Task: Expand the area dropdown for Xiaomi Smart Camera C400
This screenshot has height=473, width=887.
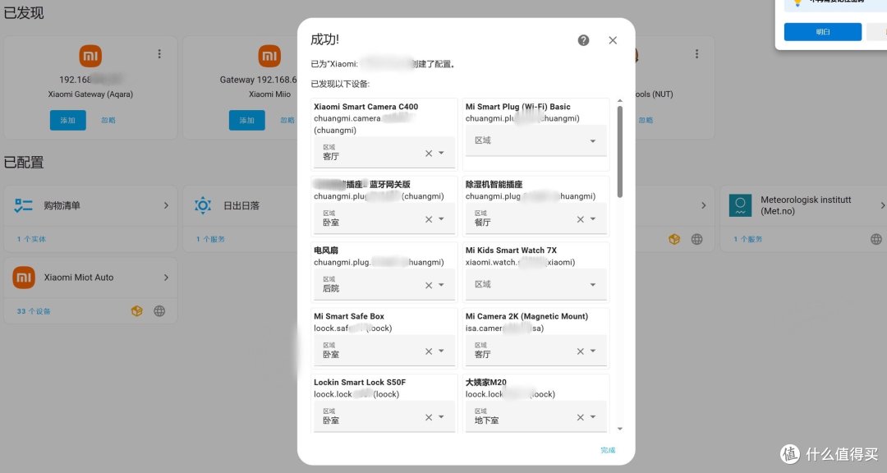Action: [x=441, y=154]
